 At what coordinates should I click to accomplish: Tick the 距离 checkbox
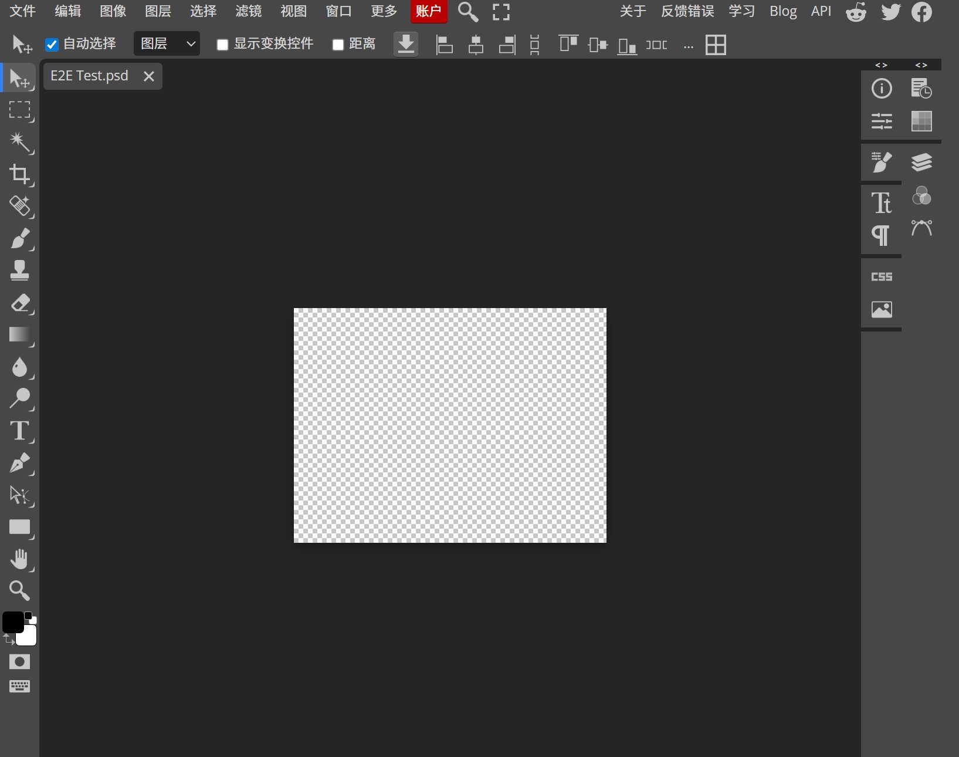pyautogui.click(x=338, y=45)
